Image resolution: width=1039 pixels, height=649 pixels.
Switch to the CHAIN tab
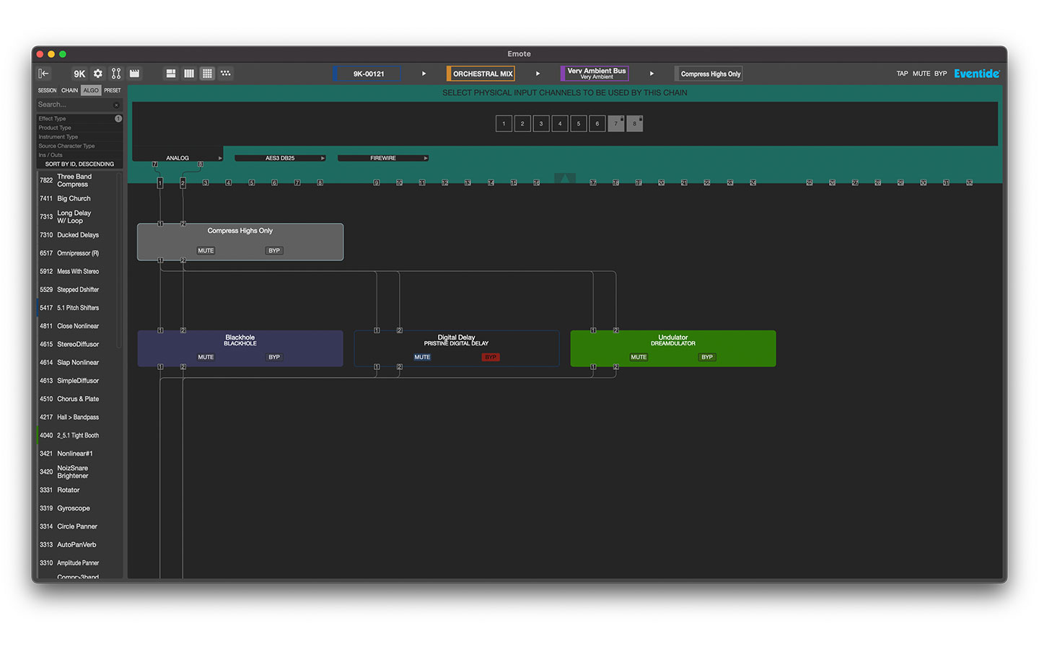click(x=69, y=90)
